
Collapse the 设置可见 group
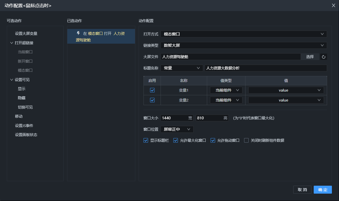pos(12,80)
